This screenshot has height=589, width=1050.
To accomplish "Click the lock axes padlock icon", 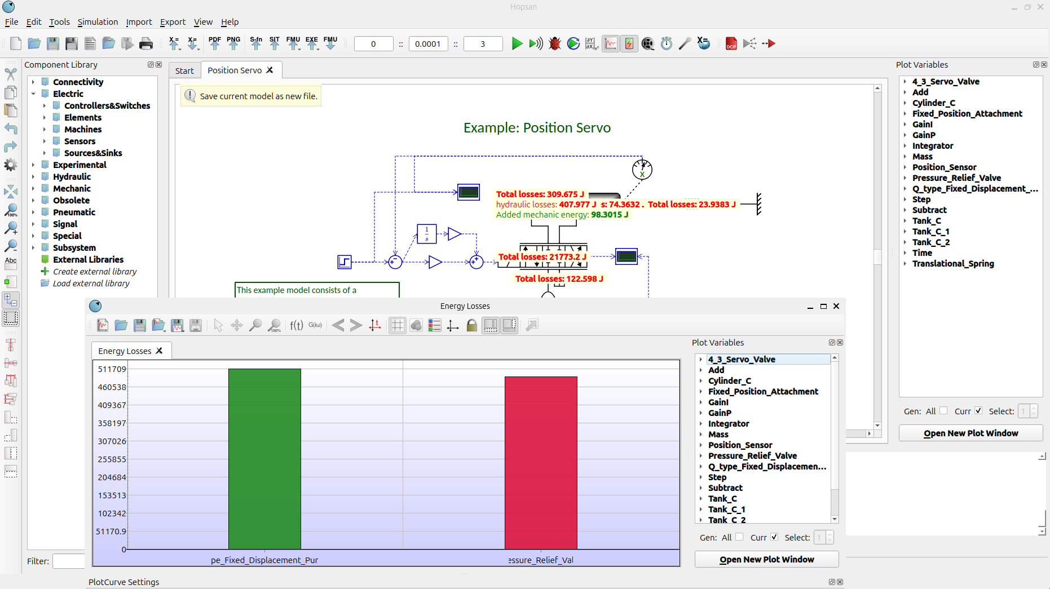I will tap(472, 325).
